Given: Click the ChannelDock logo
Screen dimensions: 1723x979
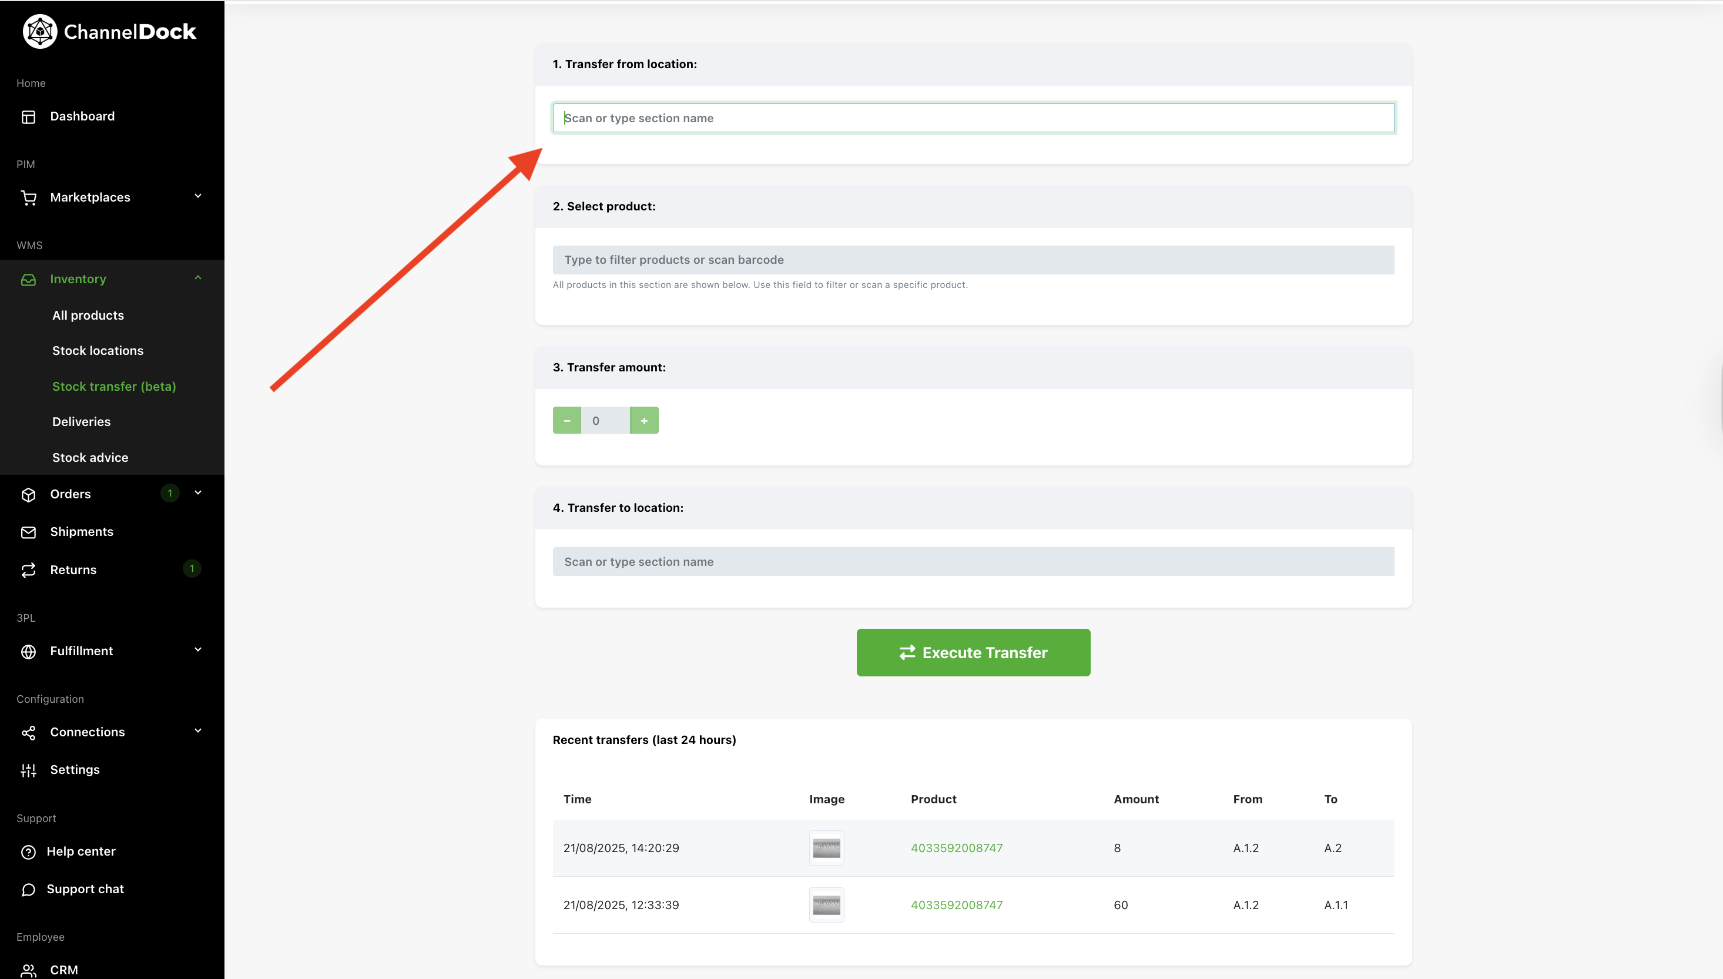Looking at the screenshot, I should click(x=109, y=32).
